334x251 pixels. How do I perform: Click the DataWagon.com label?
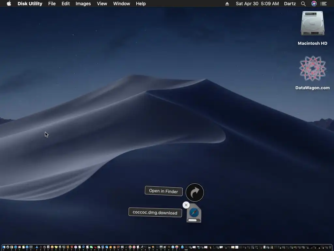312,88
